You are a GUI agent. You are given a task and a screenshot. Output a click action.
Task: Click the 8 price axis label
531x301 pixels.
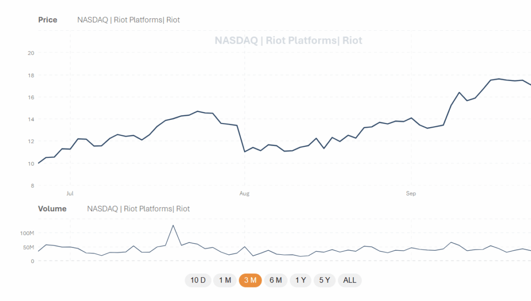(32, 185)
